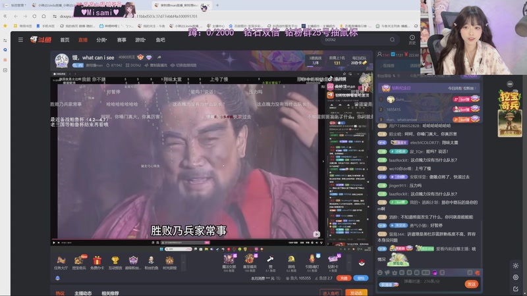The image size is (527, 296).
Task: Click the video player play button
Action: pyautogui.click(x=54, y=243)
